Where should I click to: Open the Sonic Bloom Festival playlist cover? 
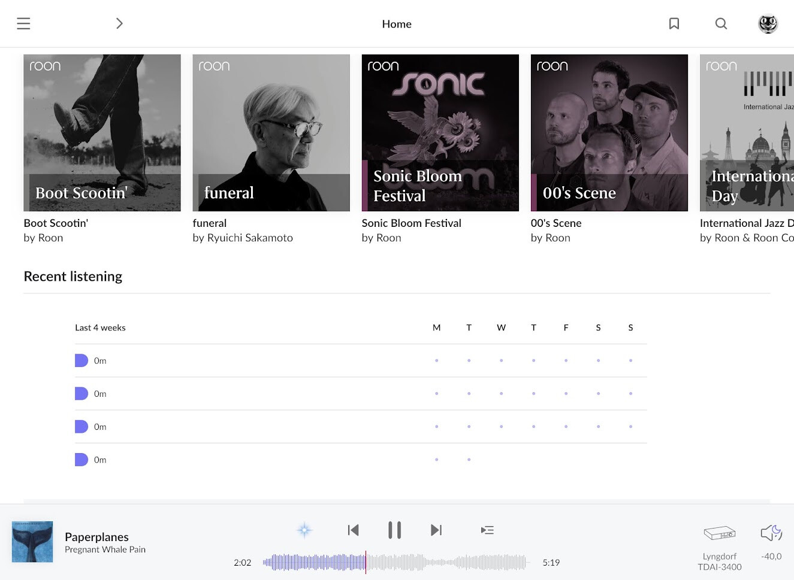[440, 133]
